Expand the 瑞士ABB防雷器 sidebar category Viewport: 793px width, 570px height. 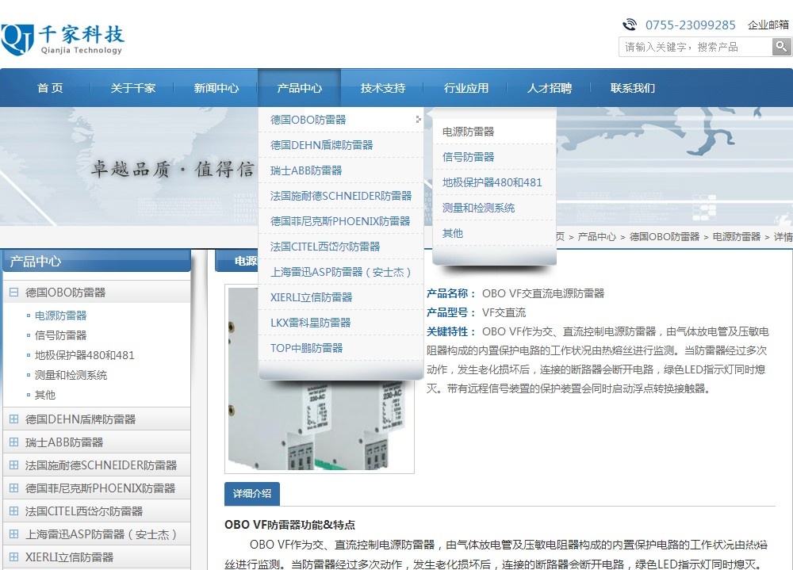[x=13, y=442]
